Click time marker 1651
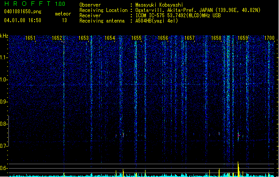 (x=30, y=38)
